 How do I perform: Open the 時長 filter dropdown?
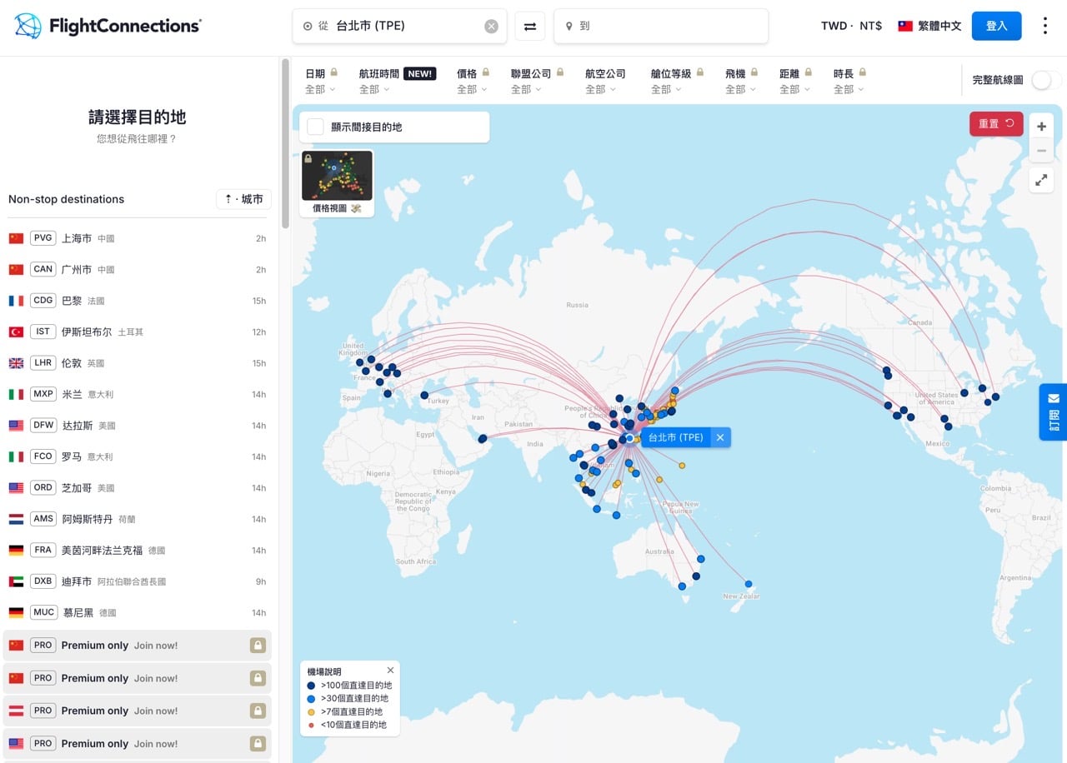pos(849,82)
